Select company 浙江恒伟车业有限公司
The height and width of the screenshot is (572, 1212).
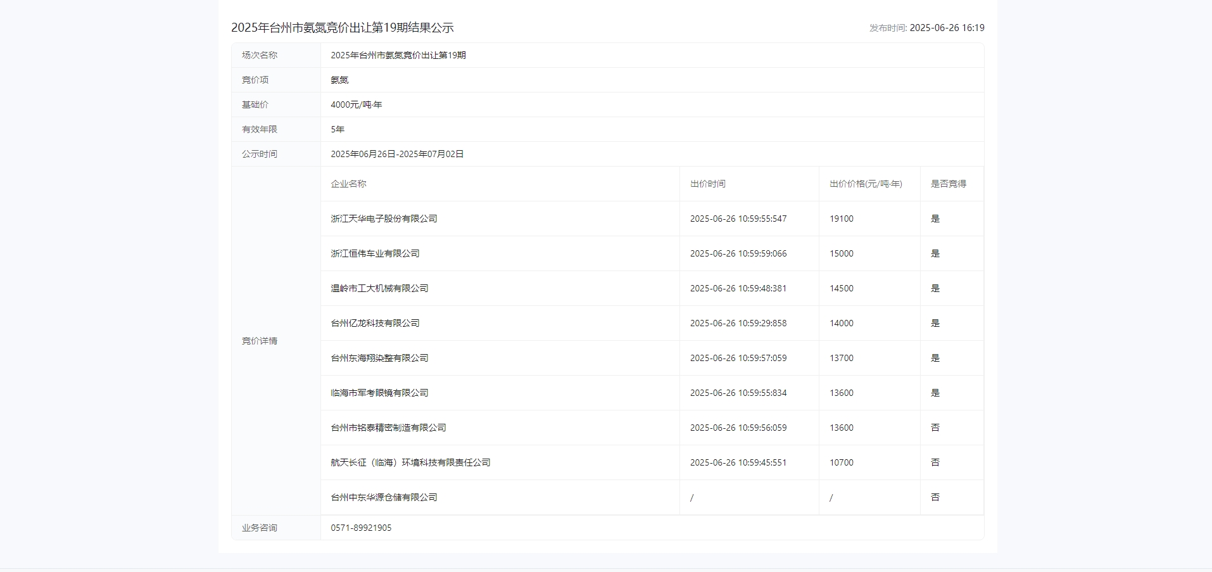click(x=375, y=253)
